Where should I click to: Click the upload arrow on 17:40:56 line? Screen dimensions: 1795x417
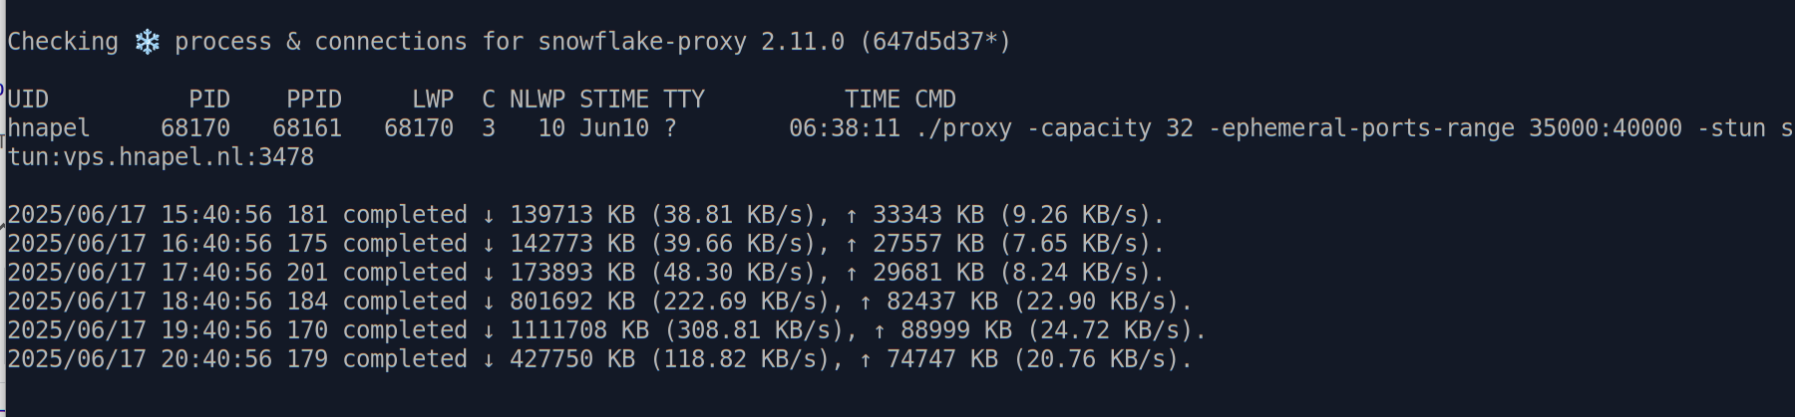coord(852,273)
